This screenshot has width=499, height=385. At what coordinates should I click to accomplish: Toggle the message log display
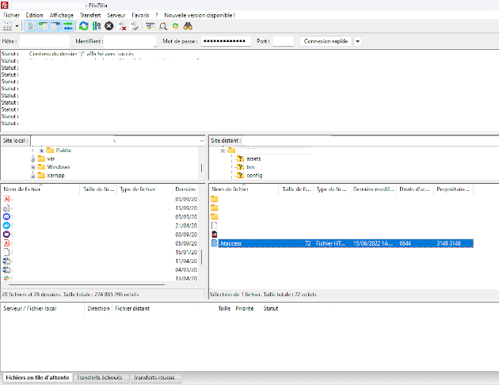29,26
